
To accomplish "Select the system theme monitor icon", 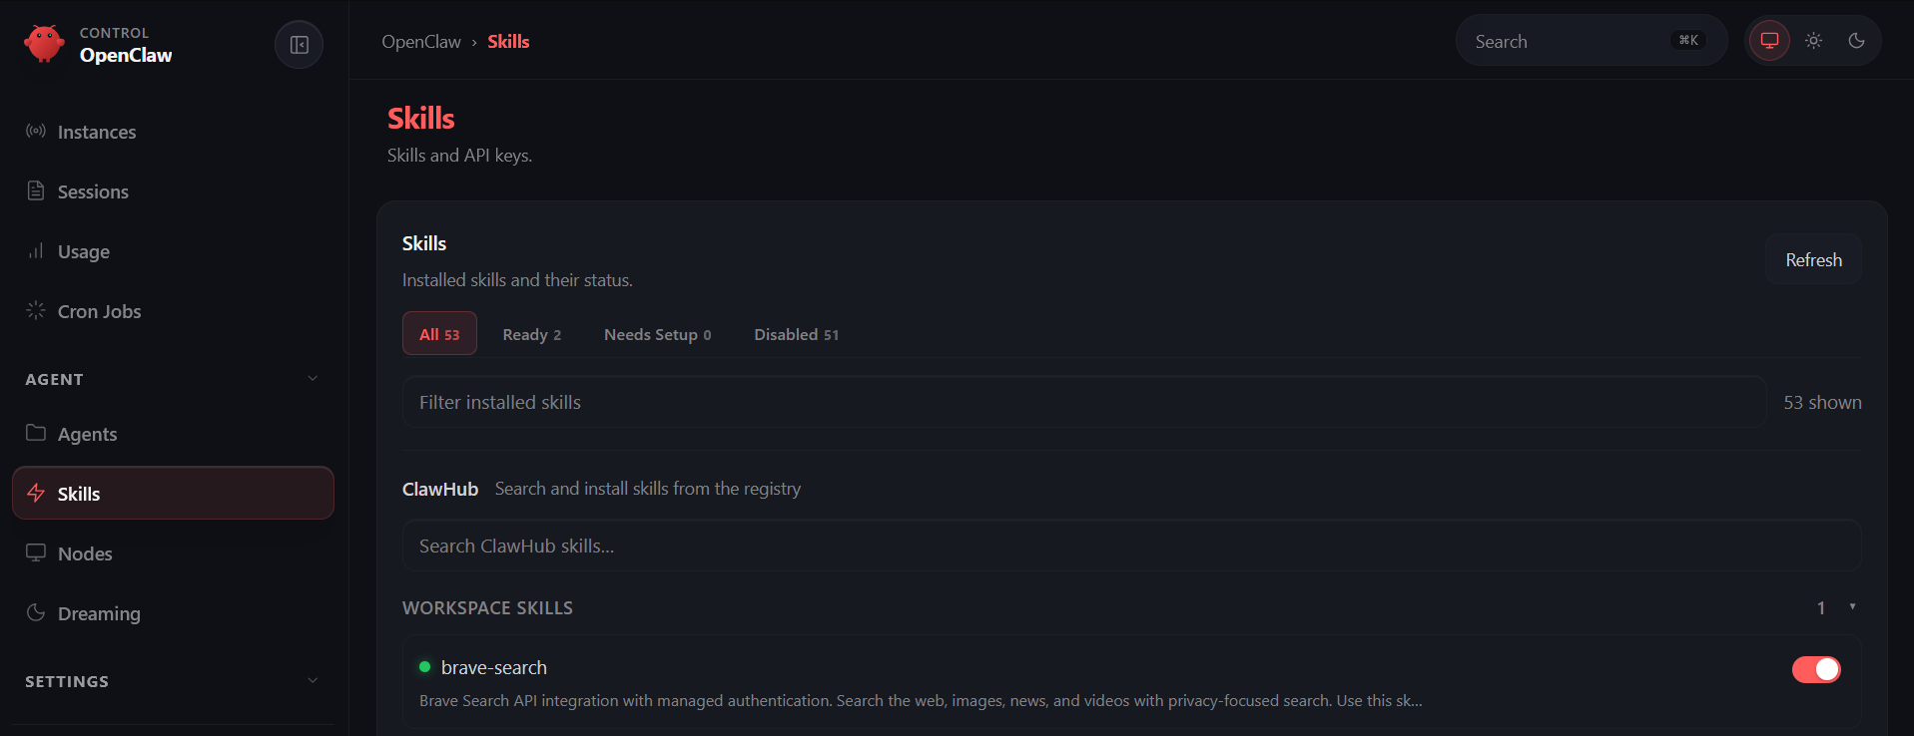I will click(x=1769, y=41).
